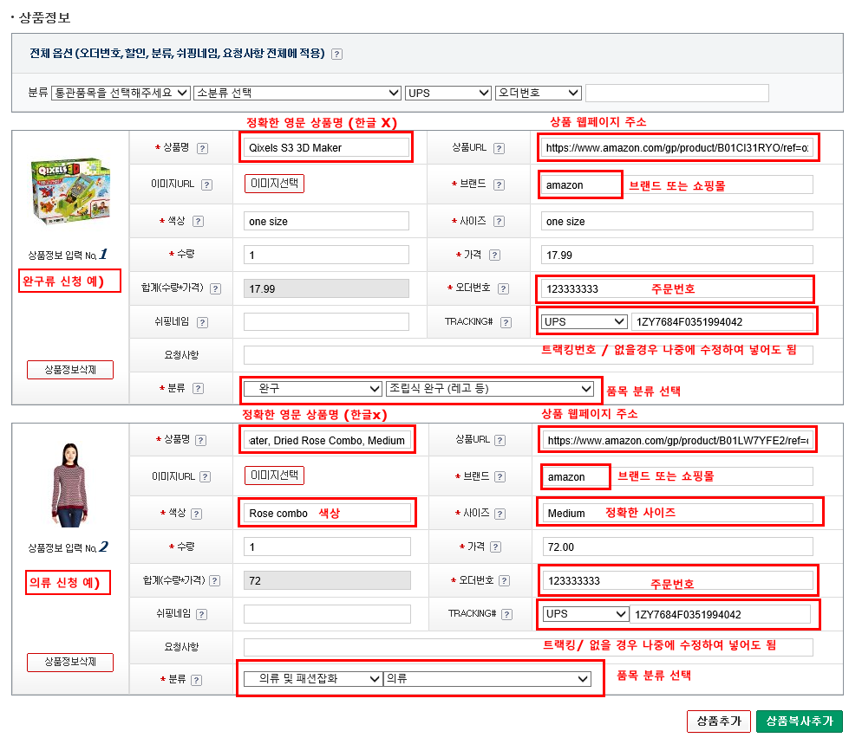
Task: Click help icon beside 합계 in product 1
Action: click(x=215, y=288)
